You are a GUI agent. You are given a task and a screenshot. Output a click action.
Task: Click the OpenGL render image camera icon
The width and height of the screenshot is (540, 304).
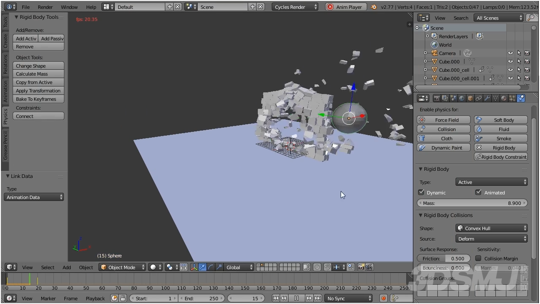[361, 267]
